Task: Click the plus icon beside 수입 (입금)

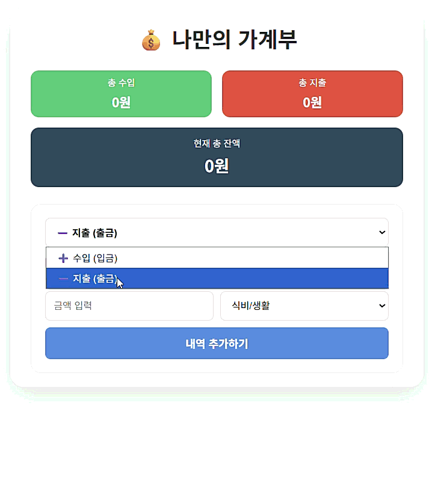Action: [63, 258]
